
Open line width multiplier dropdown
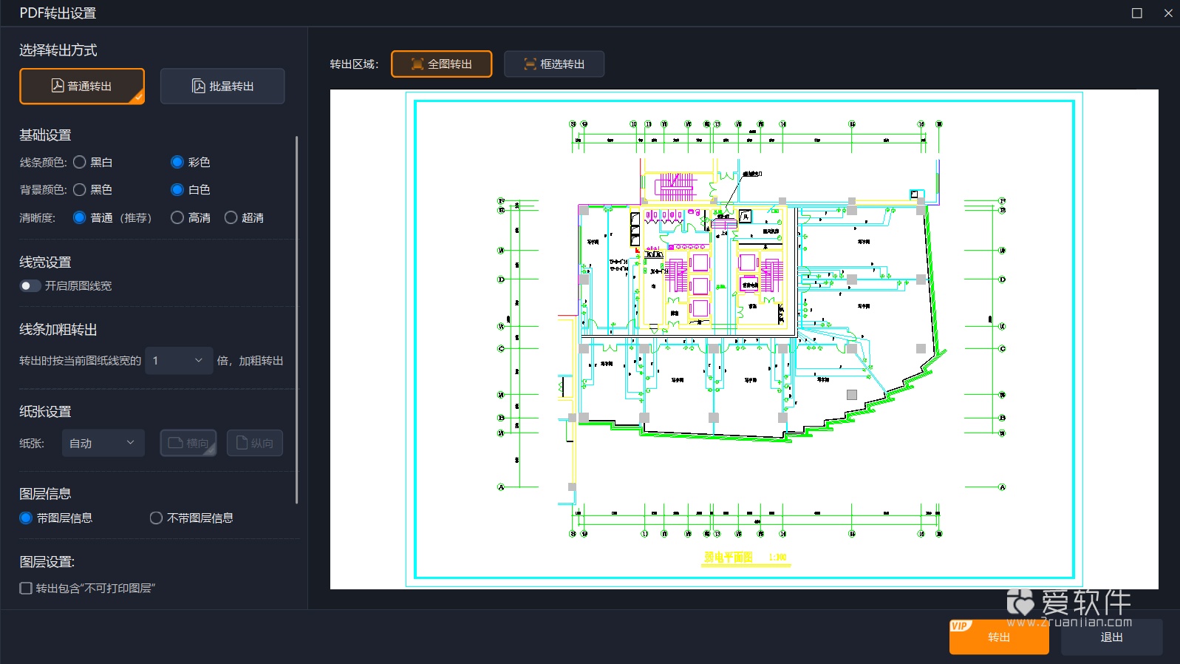click(179, 361)
